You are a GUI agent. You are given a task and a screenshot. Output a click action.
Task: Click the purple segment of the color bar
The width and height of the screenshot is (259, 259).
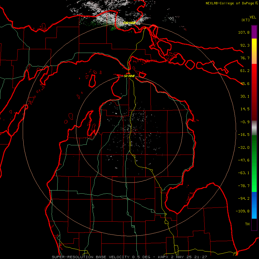click(254, 32)
